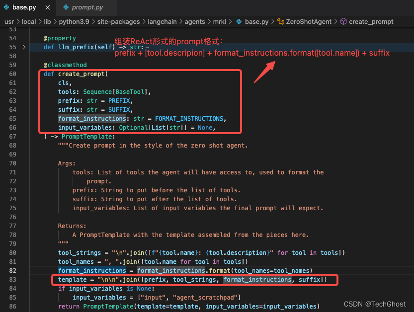Click line number 82 in the gutter
This screenshot has width=414, height=312.
click(12, 271)
